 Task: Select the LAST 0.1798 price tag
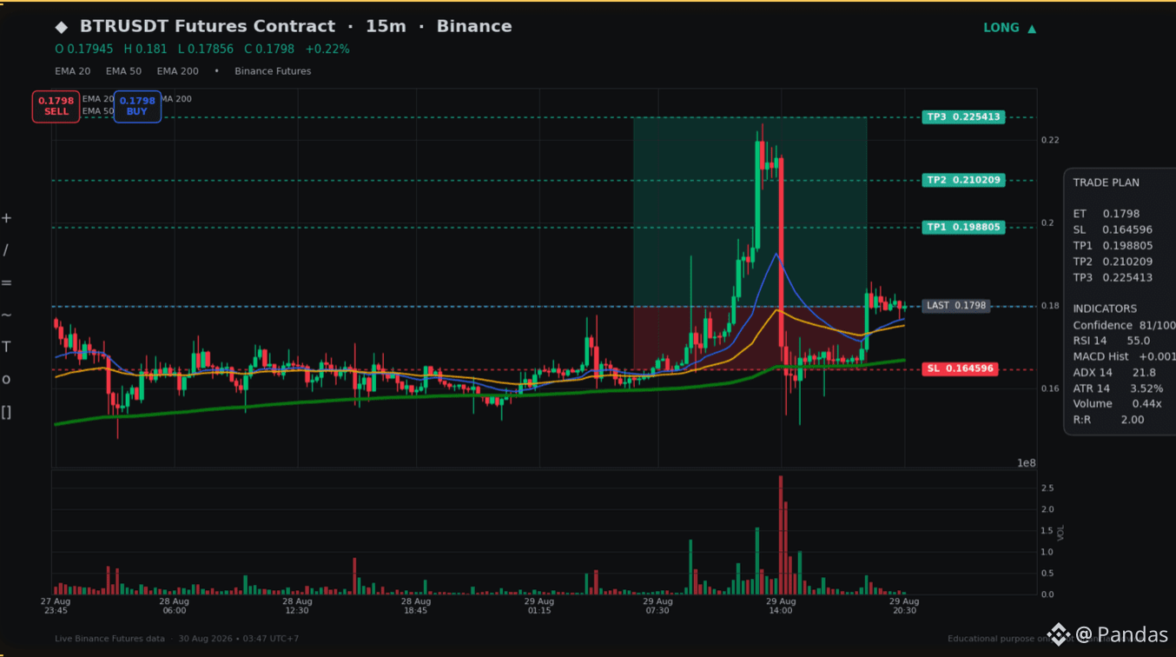[955, 306]
